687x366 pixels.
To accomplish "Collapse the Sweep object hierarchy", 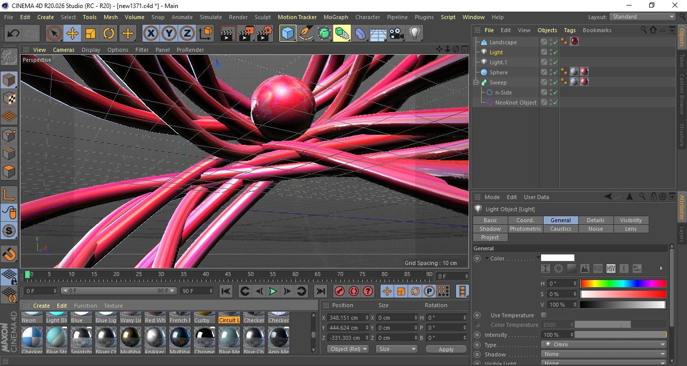I will coord(476,82).
